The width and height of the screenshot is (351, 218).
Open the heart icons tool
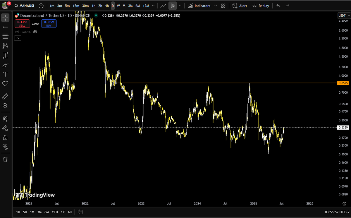[x=5, y=84]
